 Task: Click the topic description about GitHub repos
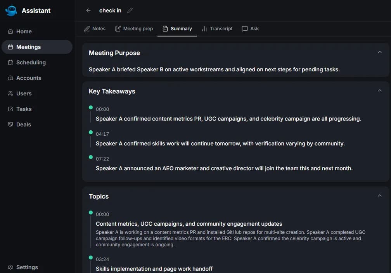pos(231,238)
